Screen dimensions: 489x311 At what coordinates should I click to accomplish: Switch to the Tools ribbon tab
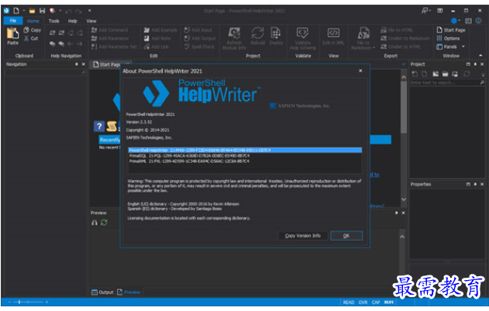53,21
